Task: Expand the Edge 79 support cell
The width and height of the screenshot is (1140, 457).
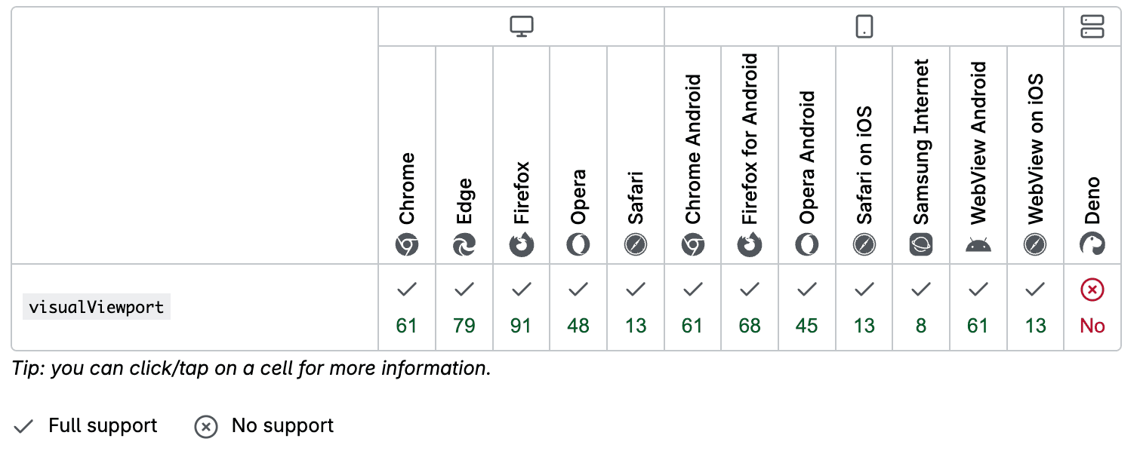Action: (x=464, y=308)
